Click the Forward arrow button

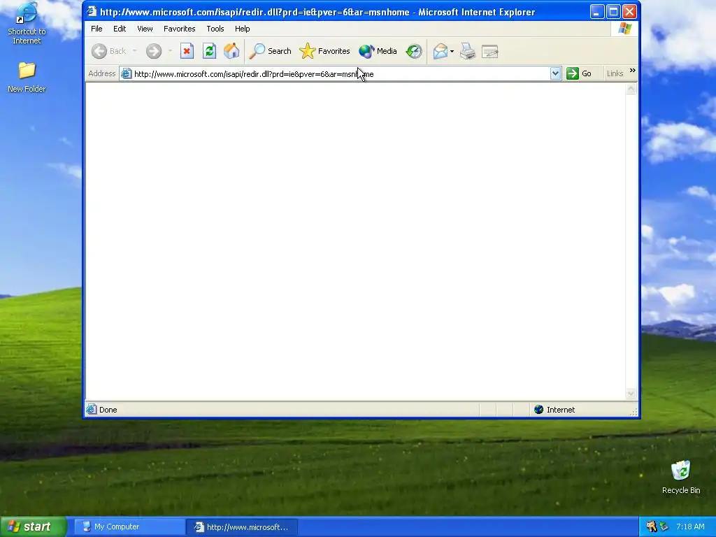(154, 51)
